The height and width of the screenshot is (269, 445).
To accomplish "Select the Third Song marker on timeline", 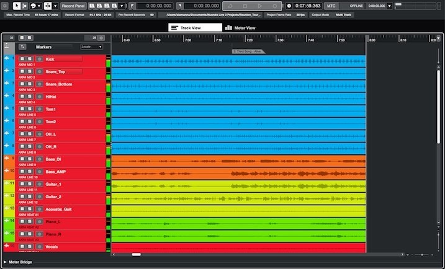I will click(248, 51).
